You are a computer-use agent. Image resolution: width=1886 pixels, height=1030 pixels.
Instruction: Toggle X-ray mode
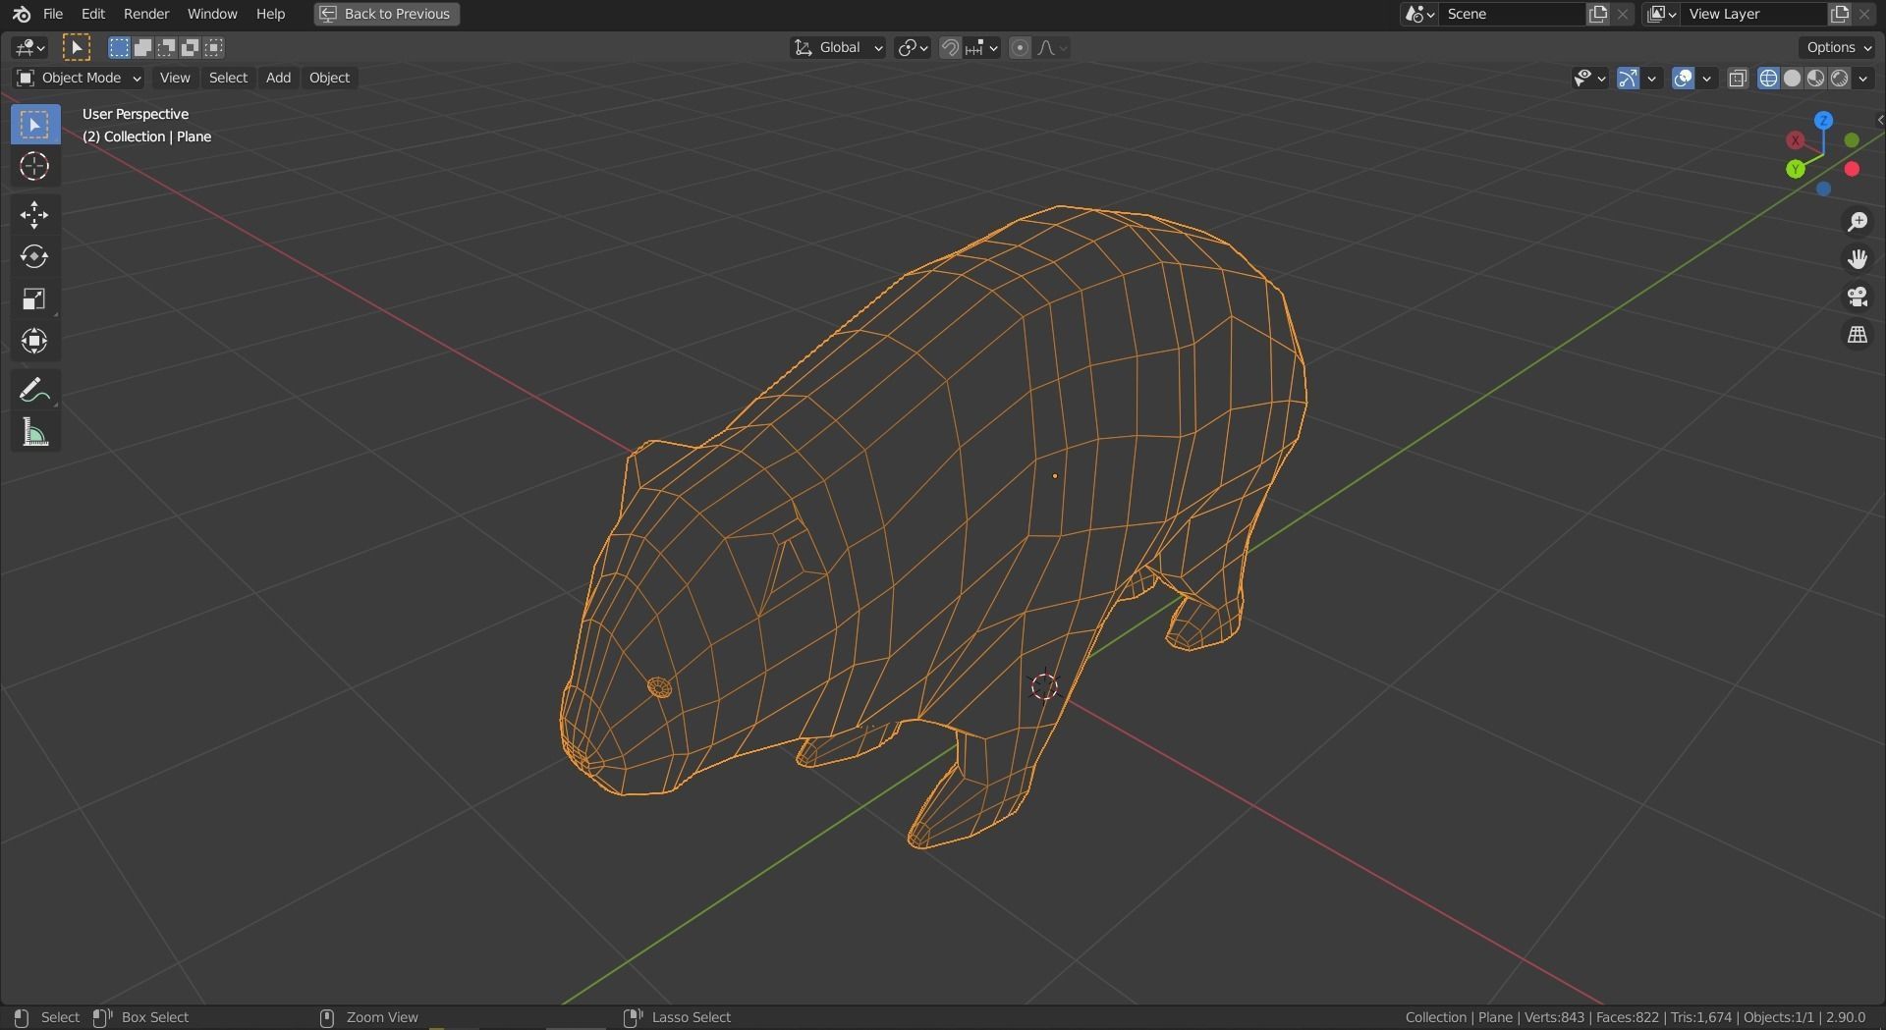pyautogui.click(x=1738, y=79)
